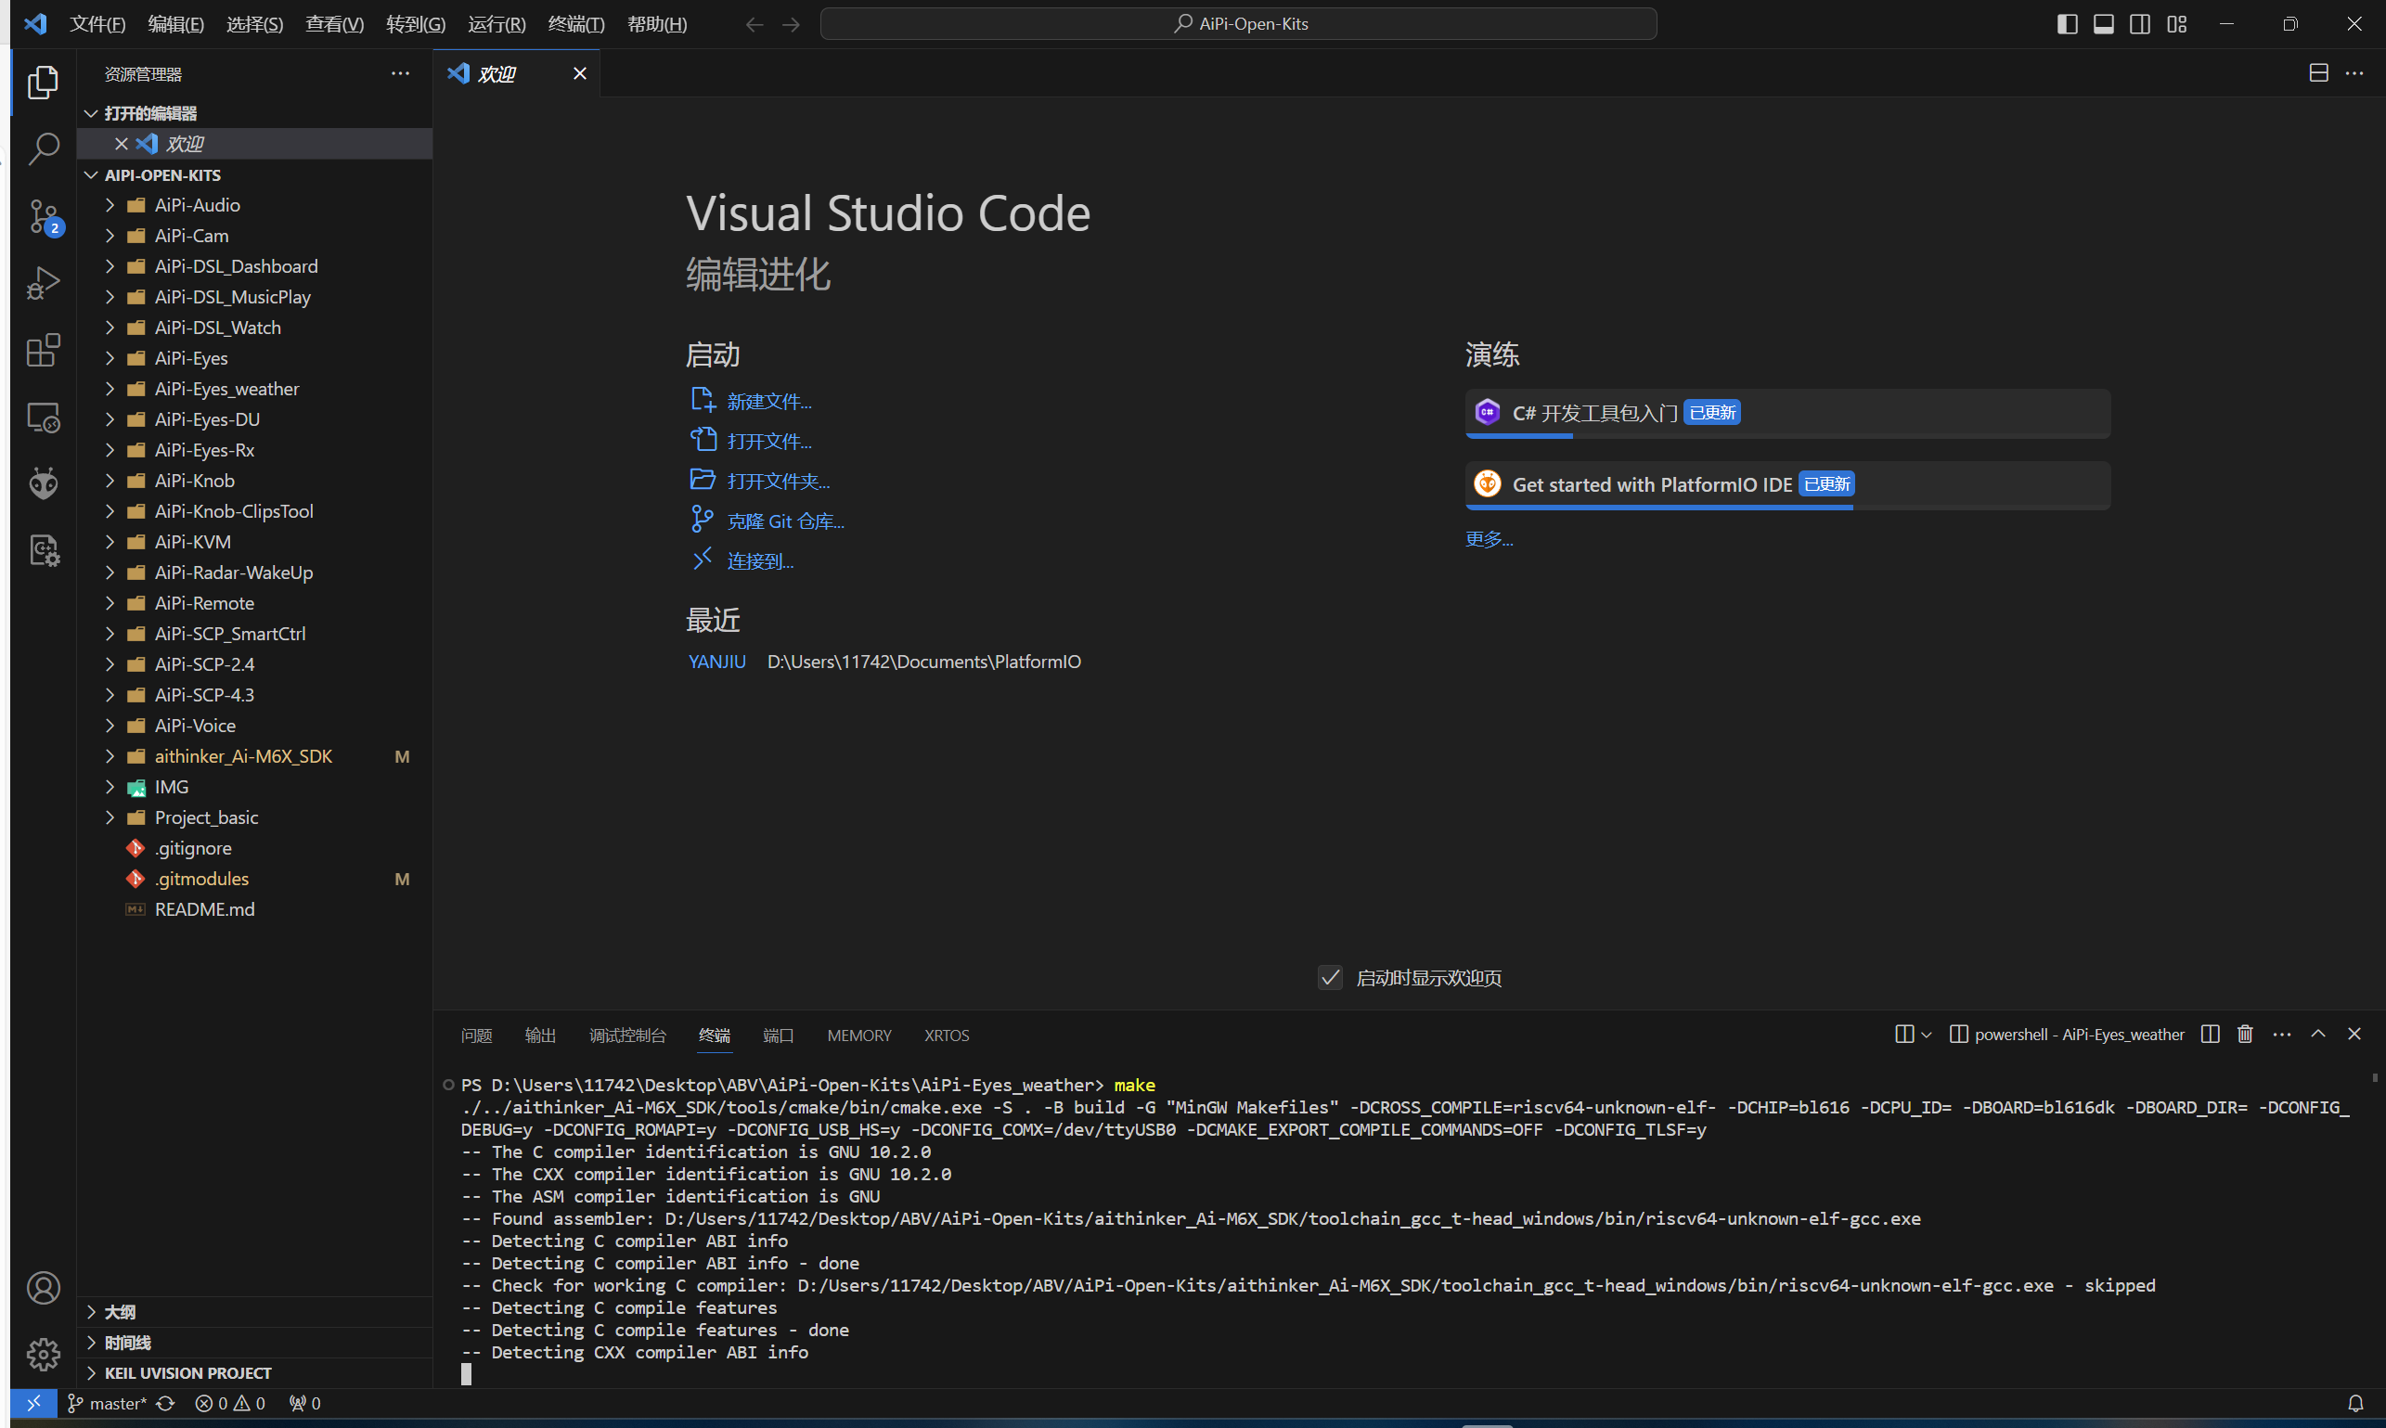Open the 帮助(H) menu
The width and height of the screenshot is (2386, 1428).
tap(657, 24)
